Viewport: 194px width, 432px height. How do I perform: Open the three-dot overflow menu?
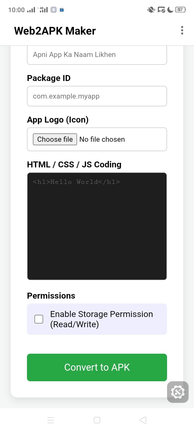(x=182, y=31)
